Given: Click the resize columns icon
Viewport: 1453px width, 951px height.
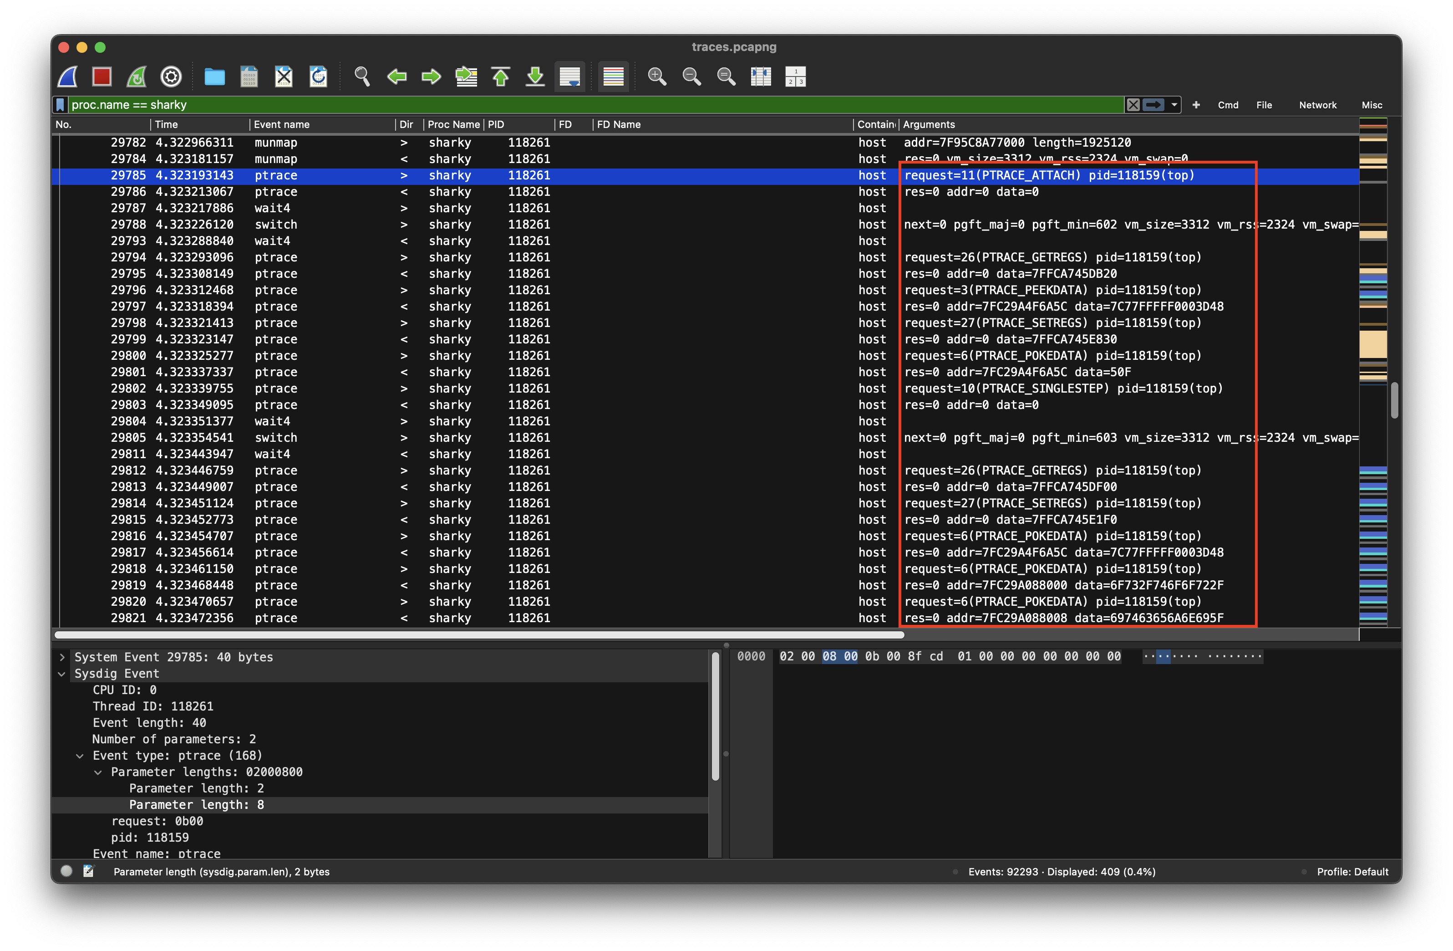Looking at the screenshot, I should (761, 77).
